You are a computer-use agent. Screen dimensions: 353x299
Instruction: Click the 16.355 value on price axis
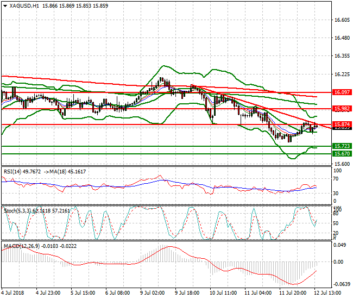point(342,56)
